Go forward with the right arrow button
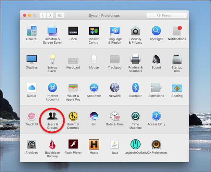This screenshot has width=211, height=172. click(50, 15)
